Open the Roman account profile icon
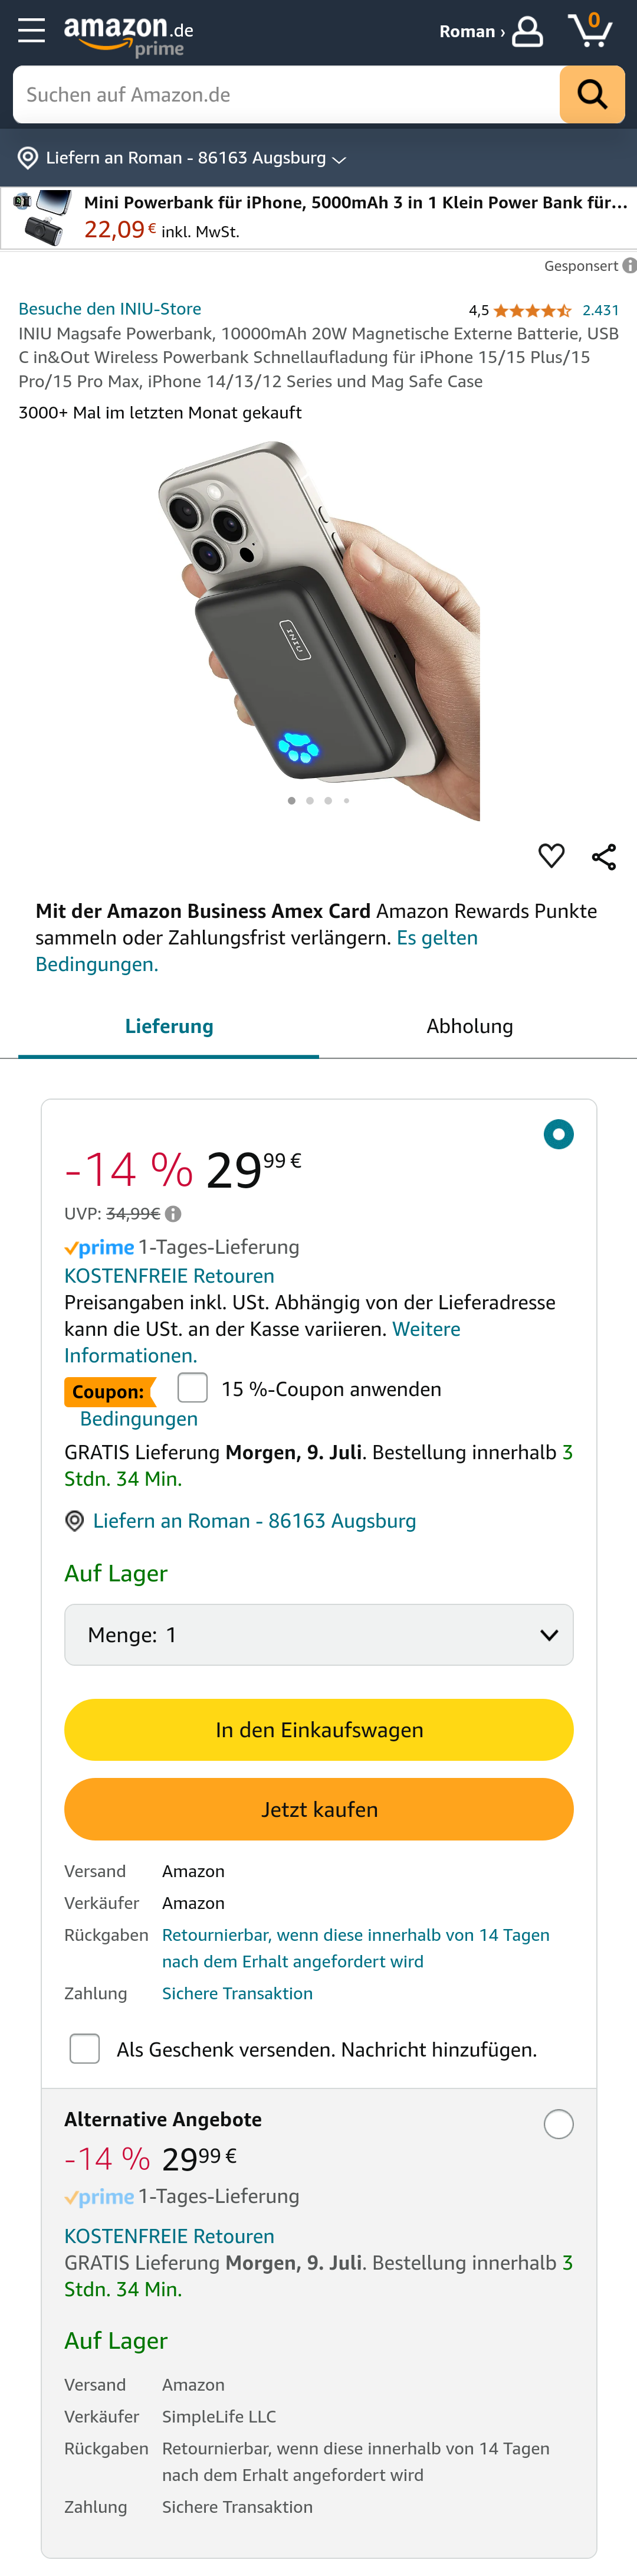637x2576 pixels. click(x=527, y=31)
